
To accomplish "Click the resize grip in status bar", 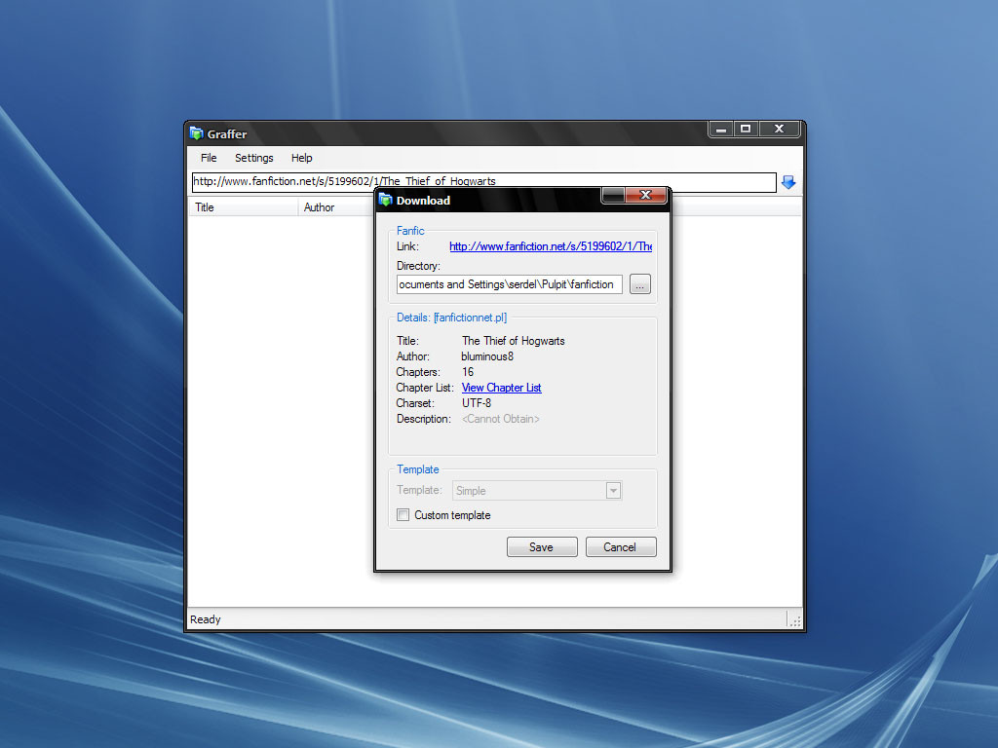I will pos(795,620).
